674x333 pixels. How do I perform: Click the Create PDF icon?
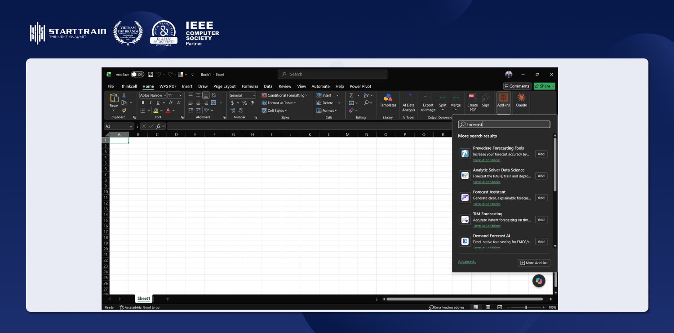pos(472,102)
